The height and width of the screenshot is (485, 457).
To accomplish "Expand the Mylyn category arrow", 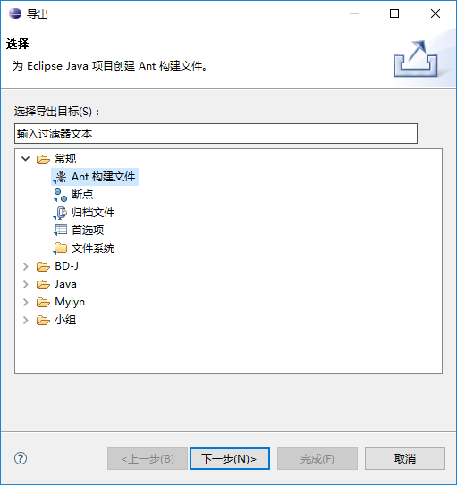I will tap(25, 302).
